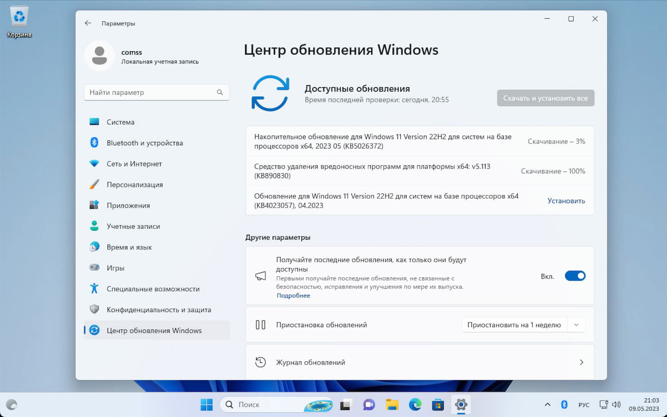
Task: Open File Explorer from the taskbar
Action: click(392, 405)
